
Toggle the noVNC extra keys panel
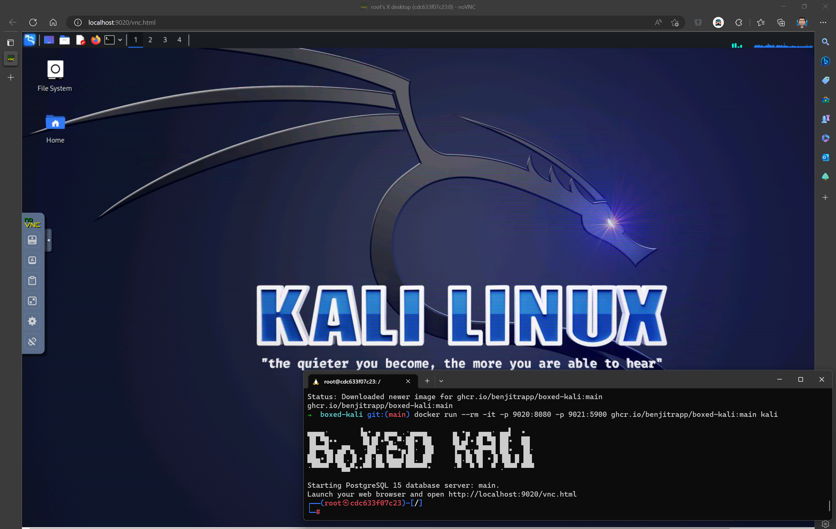tap(32, 260)
